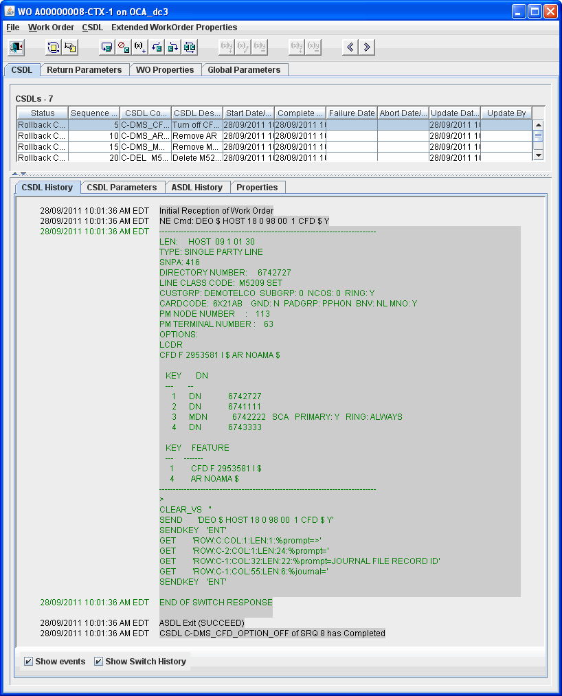Click 'DIRECTORY NUMBER: 6742727' line
562x696 pixels.
pyautogui.click(x=225, y=273)
